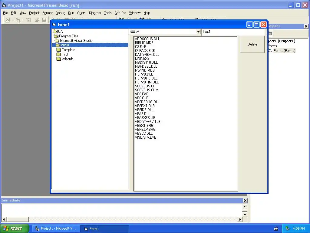Select the Tsql folder icon
Image resolution: width=310 pixels, height=233 pixels.
click(58, 54)
